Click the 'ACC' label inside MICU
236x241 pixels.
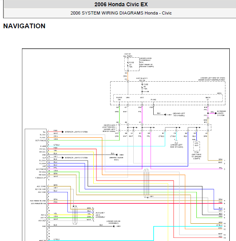click(142, 98)
